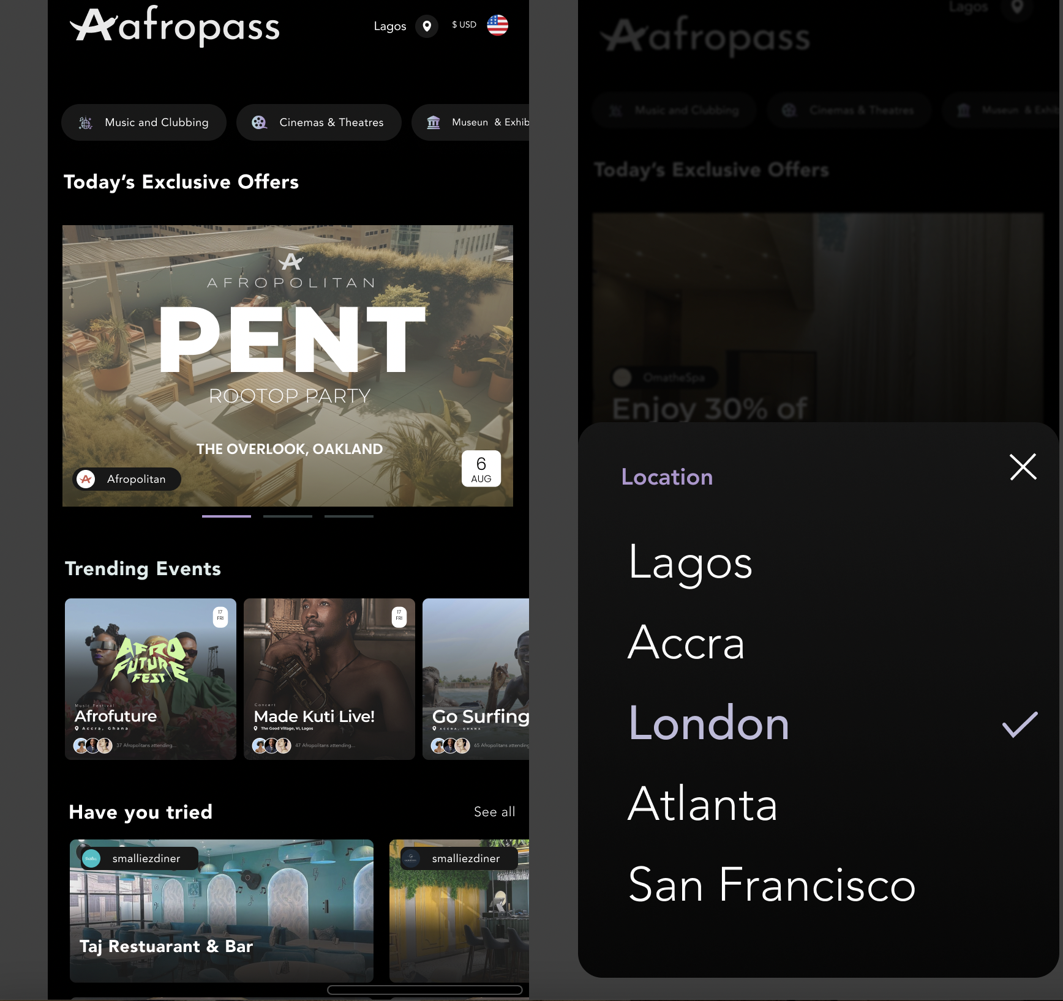Tap the 'Today's Exclusive Offers' heading
1063x1001 pixels.
pyautogui.click(x=181, y=182)
